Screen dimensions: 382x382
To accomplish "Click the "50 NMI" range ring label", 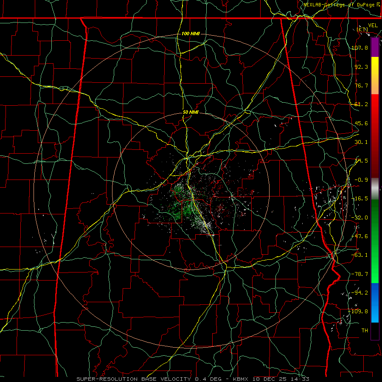I will pyautogui.click(x=191, y=112).
